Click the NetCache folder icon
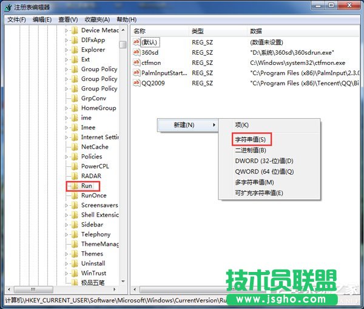The image size is (364, 309). tap(75, 147)
